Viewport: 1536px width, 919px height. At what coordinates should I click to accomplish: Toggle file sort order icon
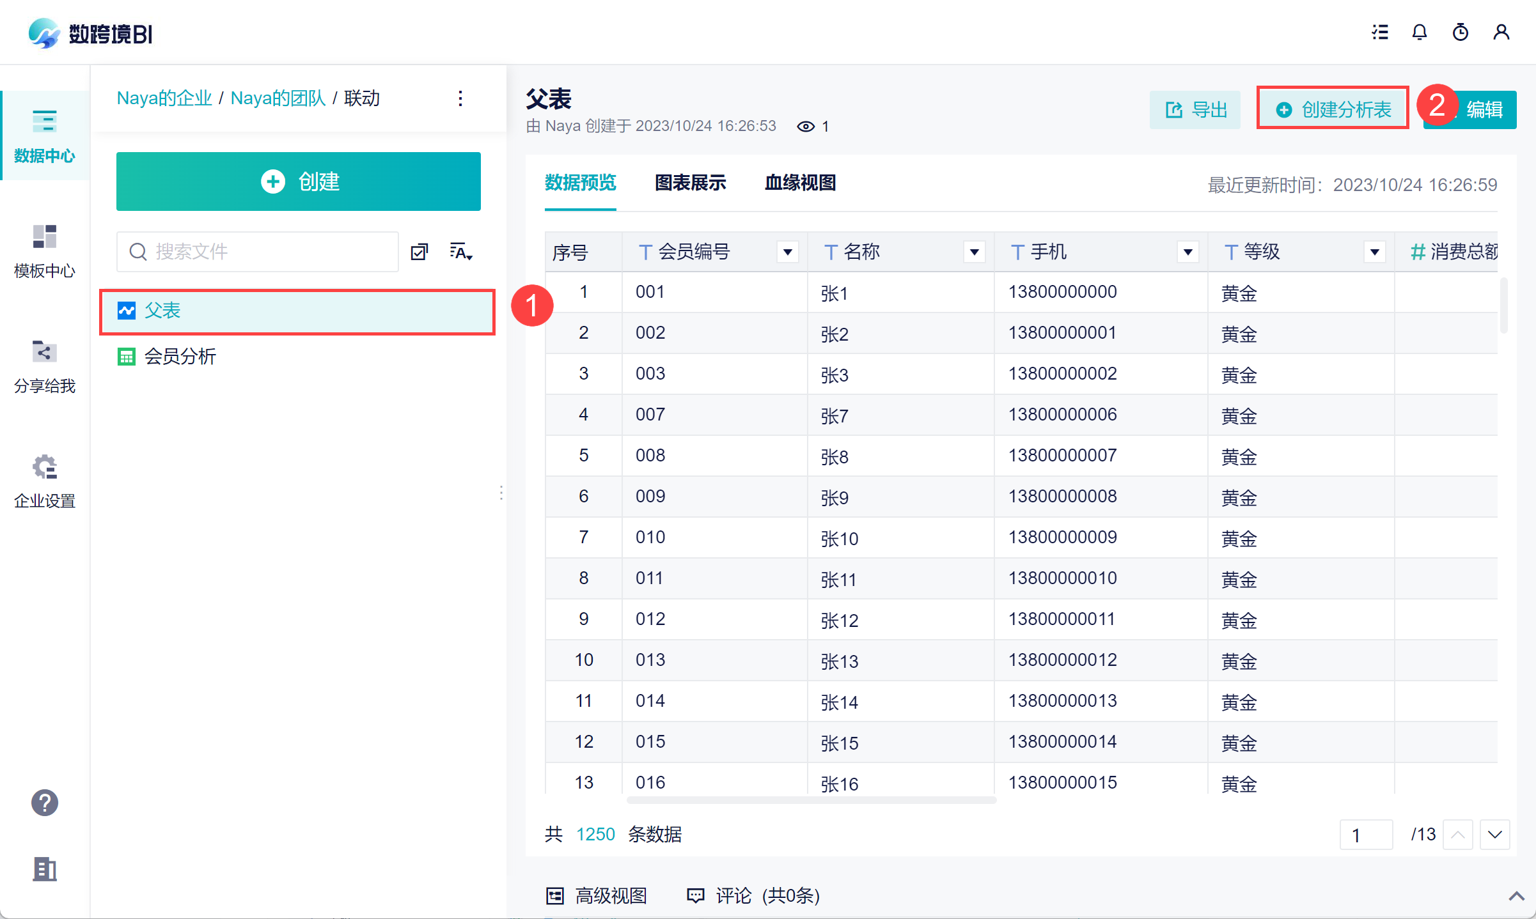[460, 252]
